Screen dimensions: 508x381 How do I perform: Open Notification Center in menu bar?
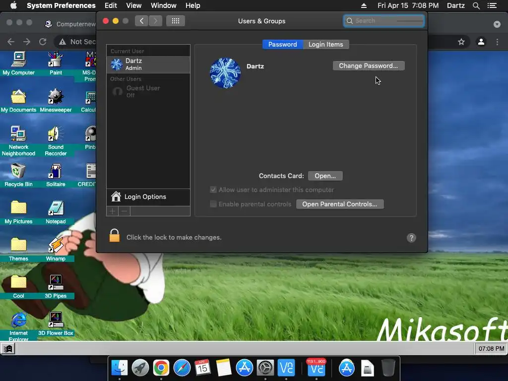492,5
